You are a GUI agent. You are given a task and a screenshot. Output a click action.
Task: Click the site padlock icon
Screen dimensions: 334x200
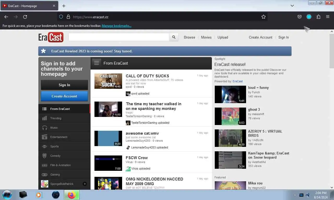click(x=68, y=17)
